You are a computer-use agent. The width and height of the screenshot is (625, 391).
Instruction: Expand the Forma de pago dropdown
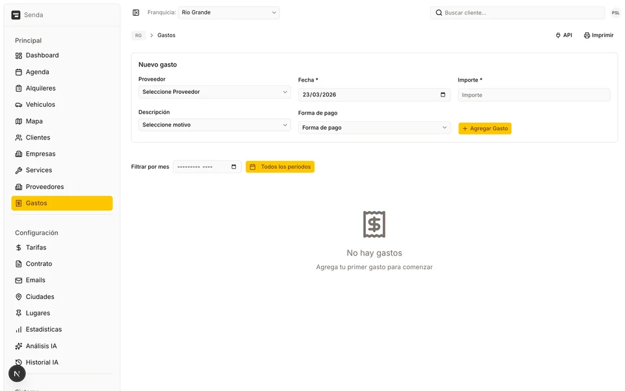(x=374, y=128)
